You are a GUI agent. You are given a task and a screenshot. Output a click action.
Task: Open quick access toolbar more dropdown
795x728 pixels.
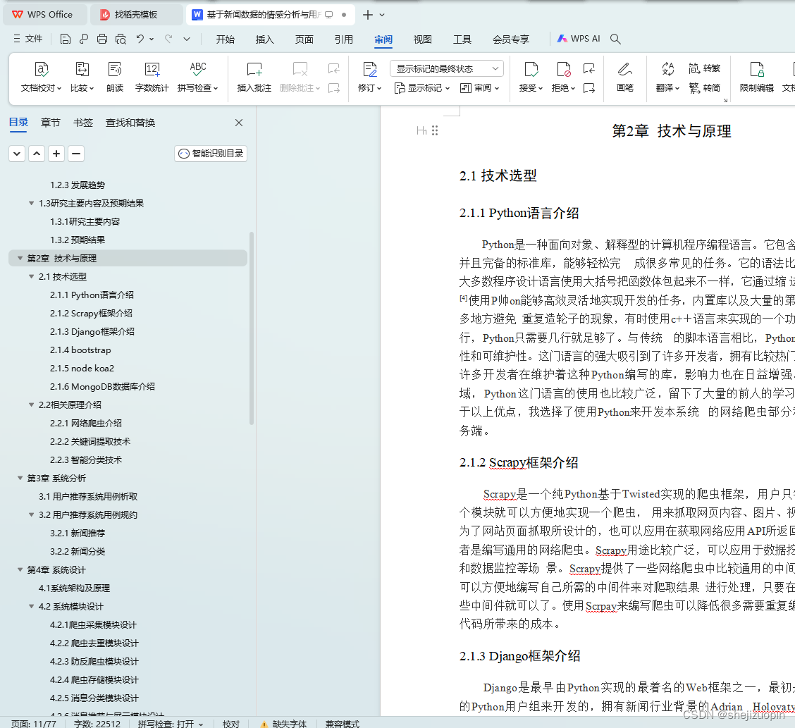pos(187,39)
